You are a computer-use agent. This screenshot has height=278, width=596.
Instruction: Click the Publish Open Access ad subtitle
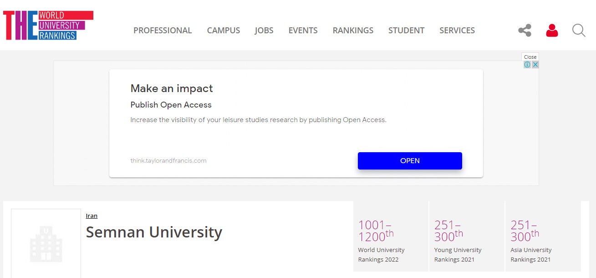171,105
